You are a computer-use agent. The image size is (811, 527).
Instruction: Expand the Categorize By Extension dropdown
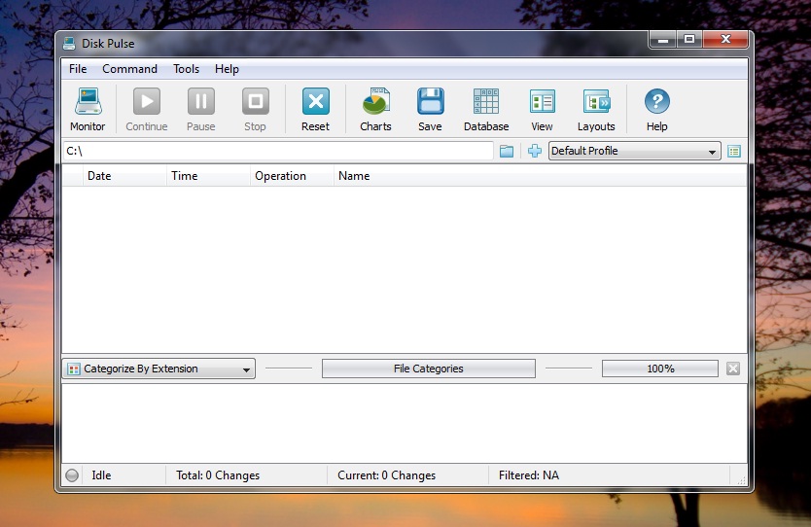pyautogui.click(x=159, y=369)
